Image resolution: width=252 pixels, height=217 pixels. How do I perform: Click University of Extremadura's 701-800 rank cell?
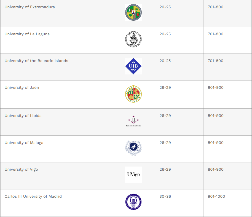tap(216, 7)
